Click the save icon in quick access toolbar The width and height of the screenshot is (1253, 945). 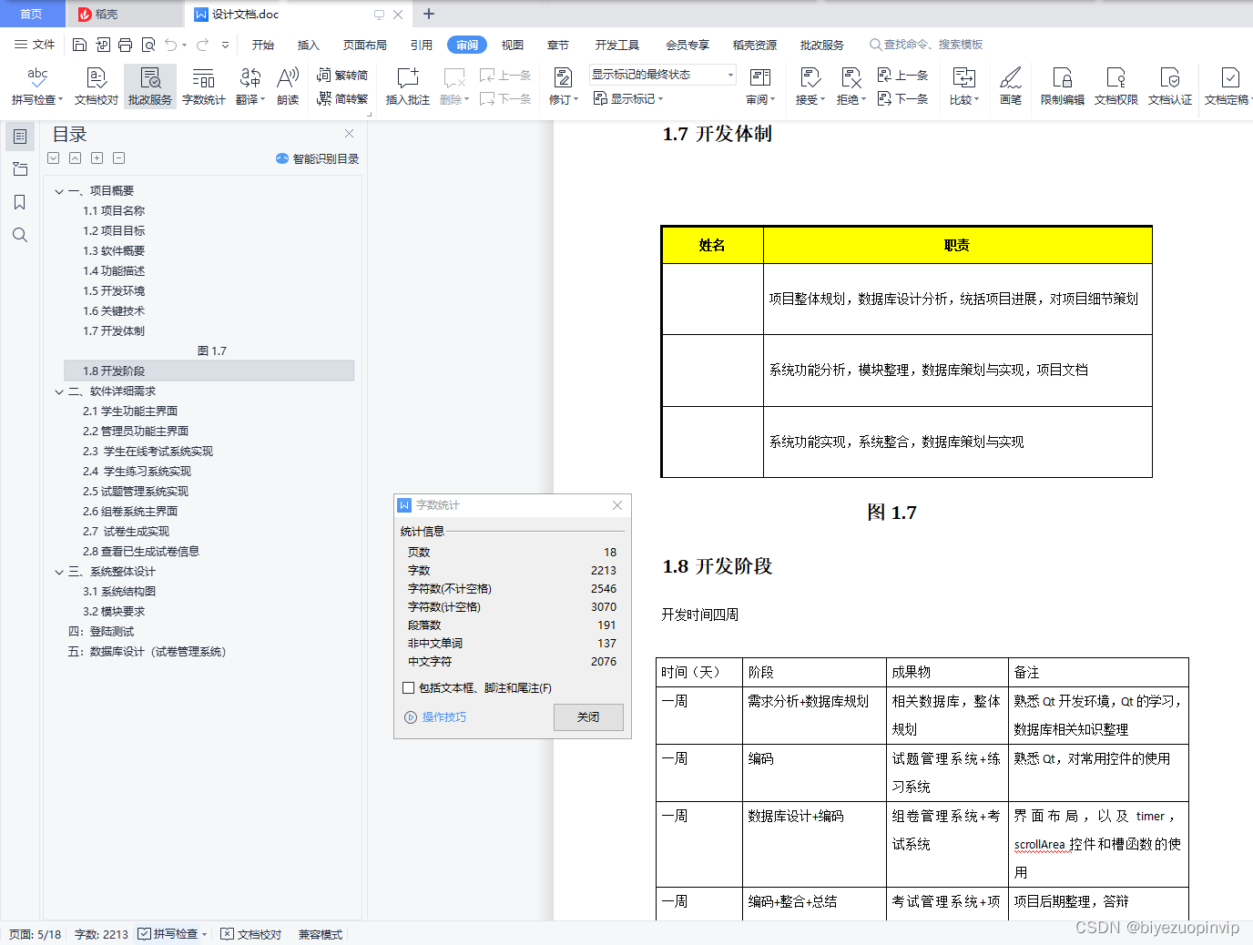coord(79,45)
